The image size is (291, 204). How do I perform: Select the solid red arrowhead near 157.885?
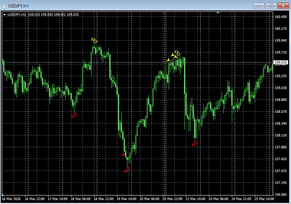[124, 154]
